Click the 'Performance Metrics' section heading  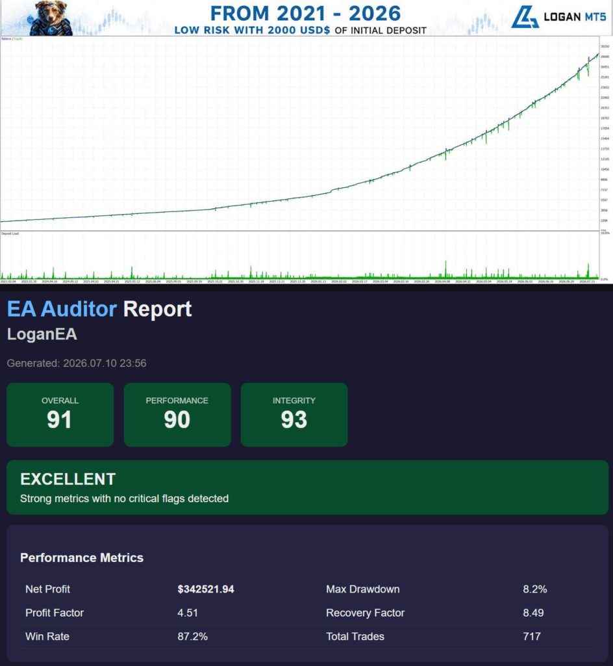pyautogui.click(x=82, y=557)
